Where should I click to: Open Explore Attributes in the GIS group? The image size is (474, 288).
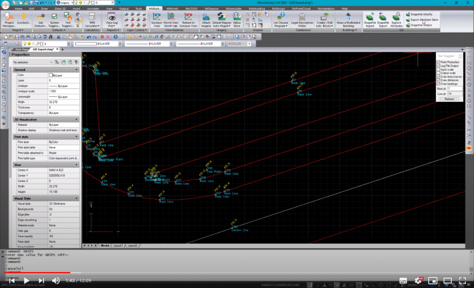(396, 20)
